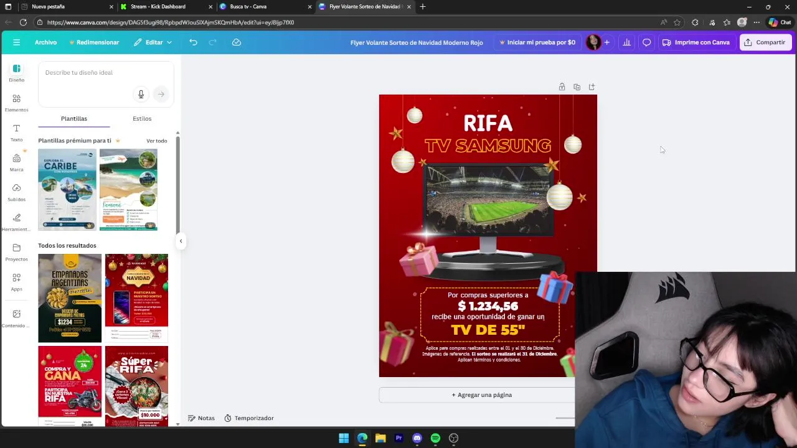Click the browser address bar URL
This screenshot has width=797, height=448.
coord(171,22)
